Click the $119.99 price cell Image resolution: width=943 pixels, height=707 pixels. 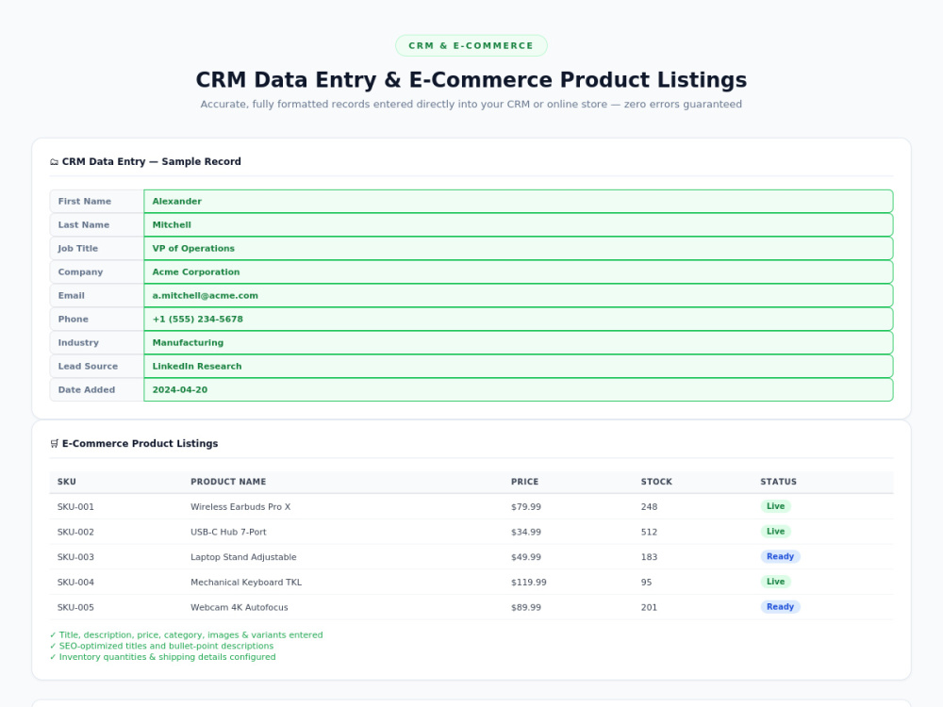pos(529,583)
